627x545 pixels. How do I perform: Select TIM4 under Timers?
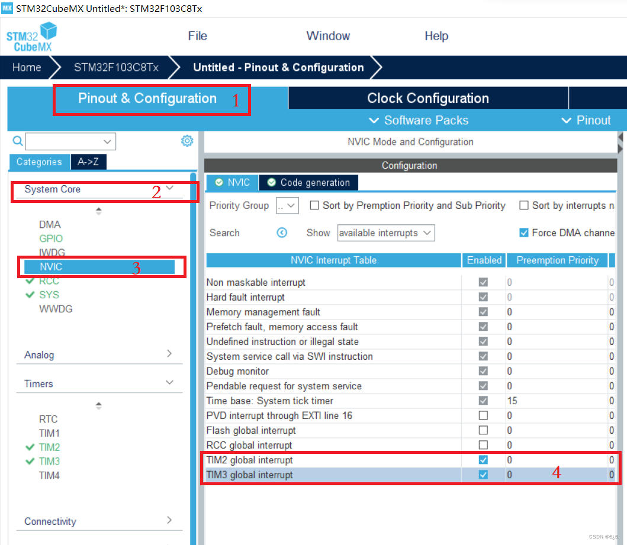point(49,476)
